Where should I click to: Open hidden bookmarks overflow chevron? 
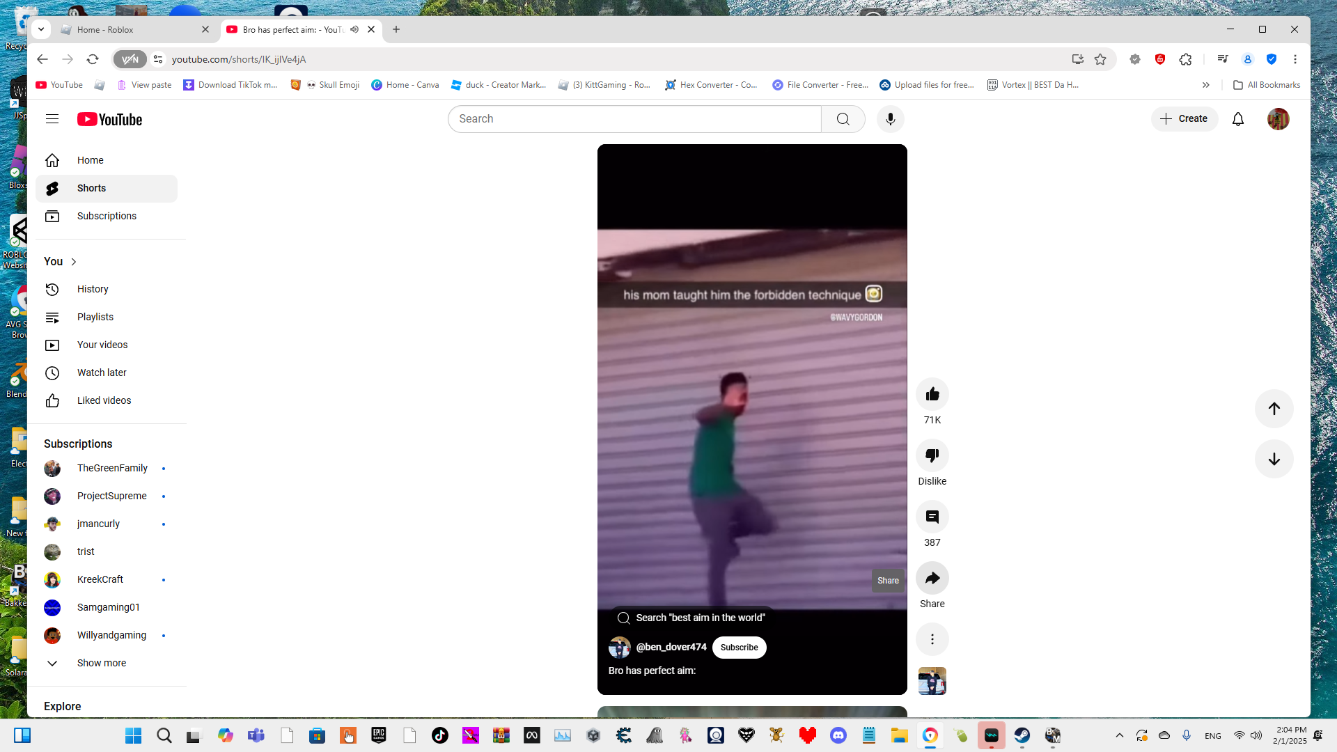tap(1205, 85)
